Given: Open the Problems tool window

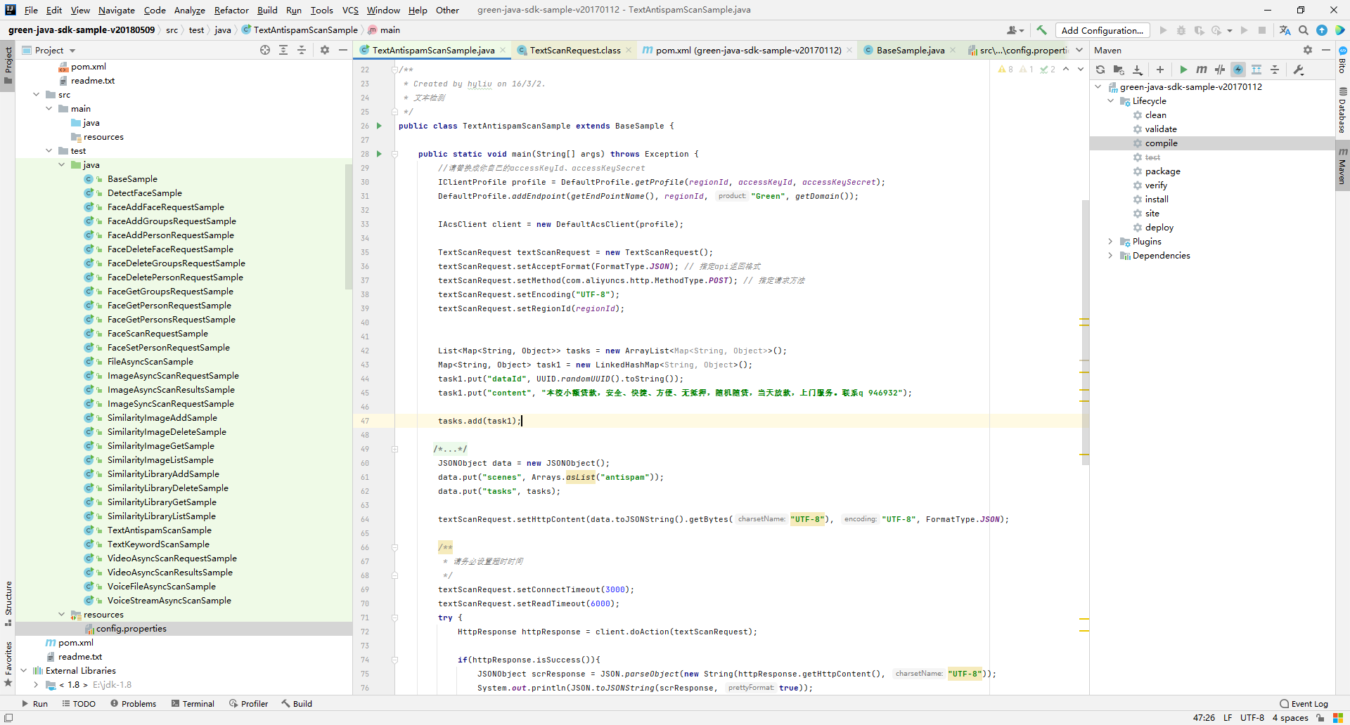Looking at the screenshot, I should pyautogui.click(x=133, y=703).
